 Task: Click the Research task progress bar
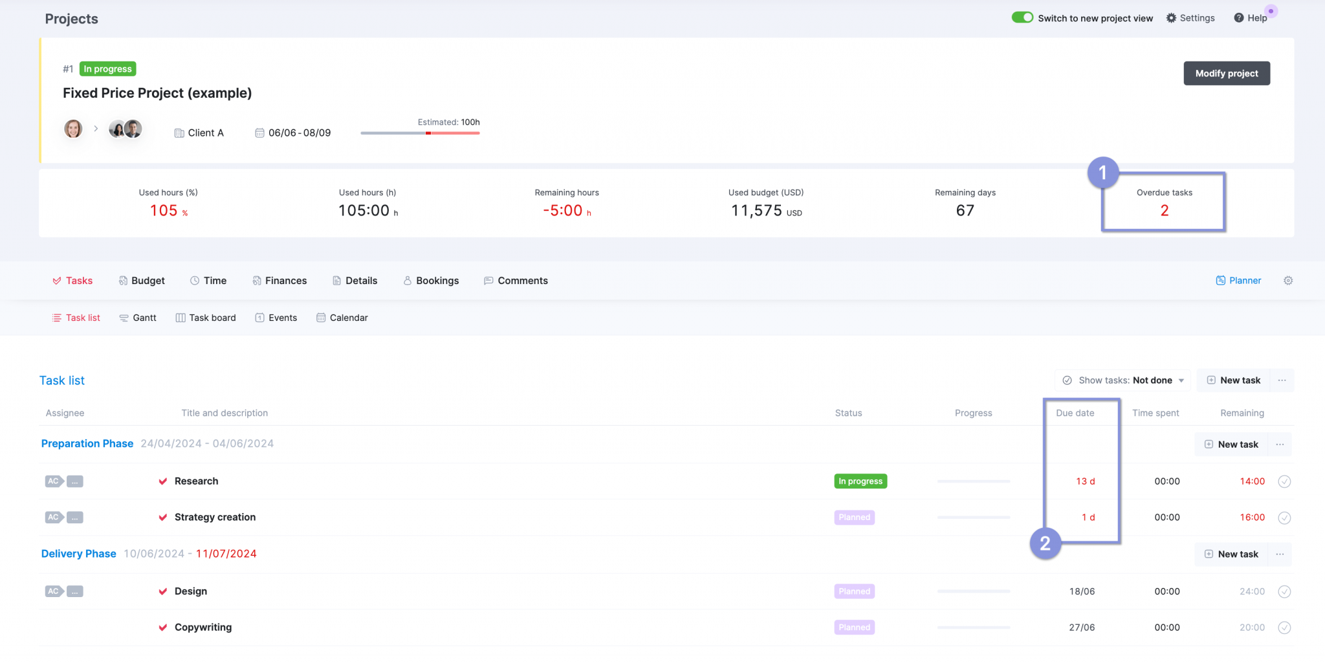[974, 481]
